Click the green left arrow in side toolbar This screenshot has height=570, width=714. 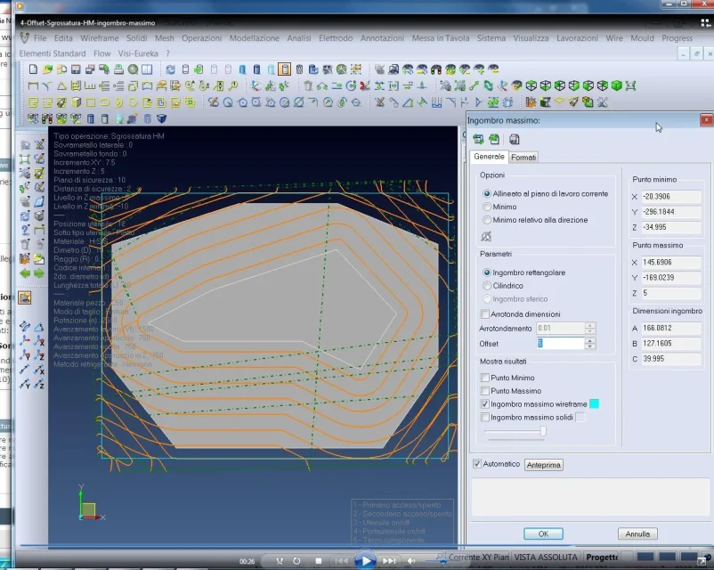25,273
